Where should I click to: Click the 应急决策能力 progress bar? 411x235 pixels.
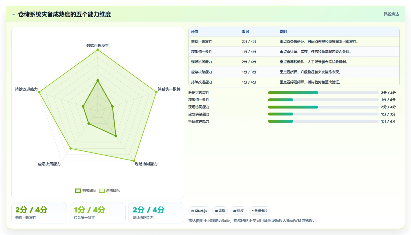pyautogui.click(x=323, y=114)
